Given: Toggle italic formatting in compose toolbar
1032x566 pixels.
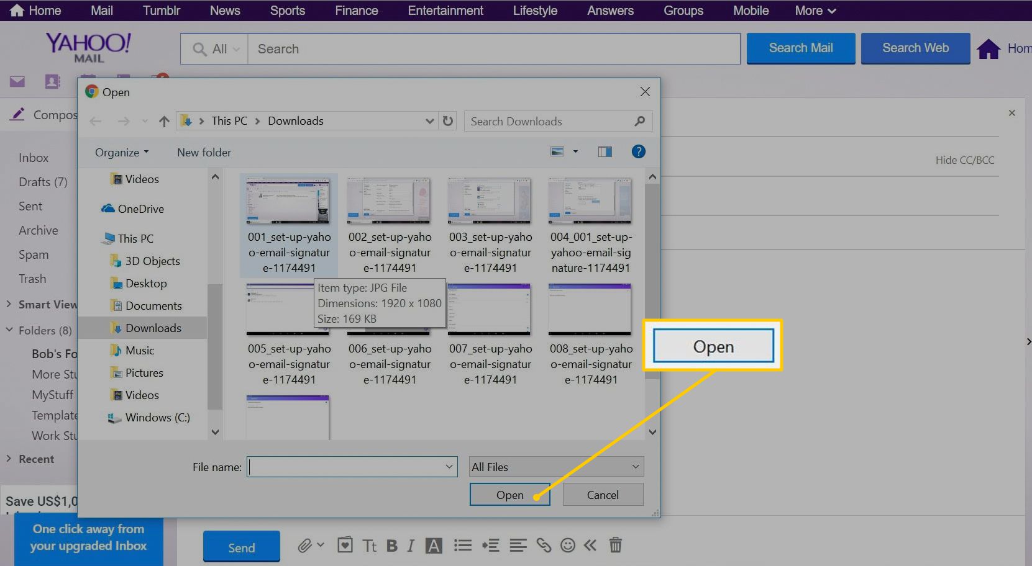Looking at the screenshot, I should pos(411,546).
